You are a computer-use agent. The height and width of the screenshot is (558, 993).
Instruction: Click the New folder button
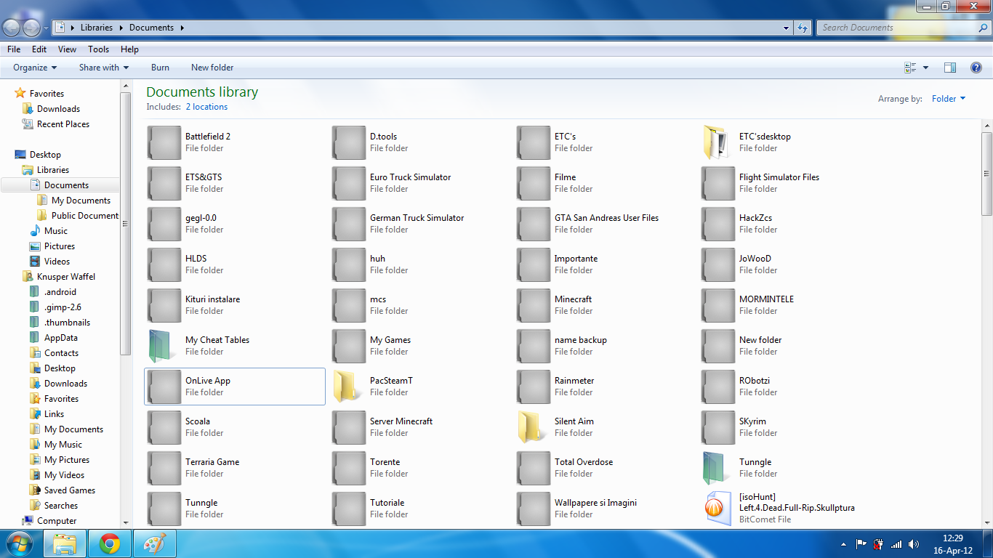tap(212, 68)
